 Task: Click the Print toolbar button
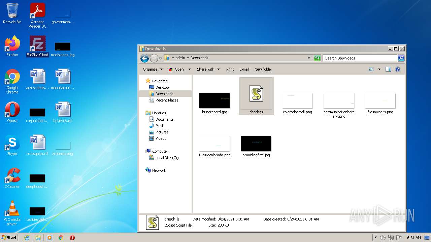pyautogui.click(x=230, y=69)
